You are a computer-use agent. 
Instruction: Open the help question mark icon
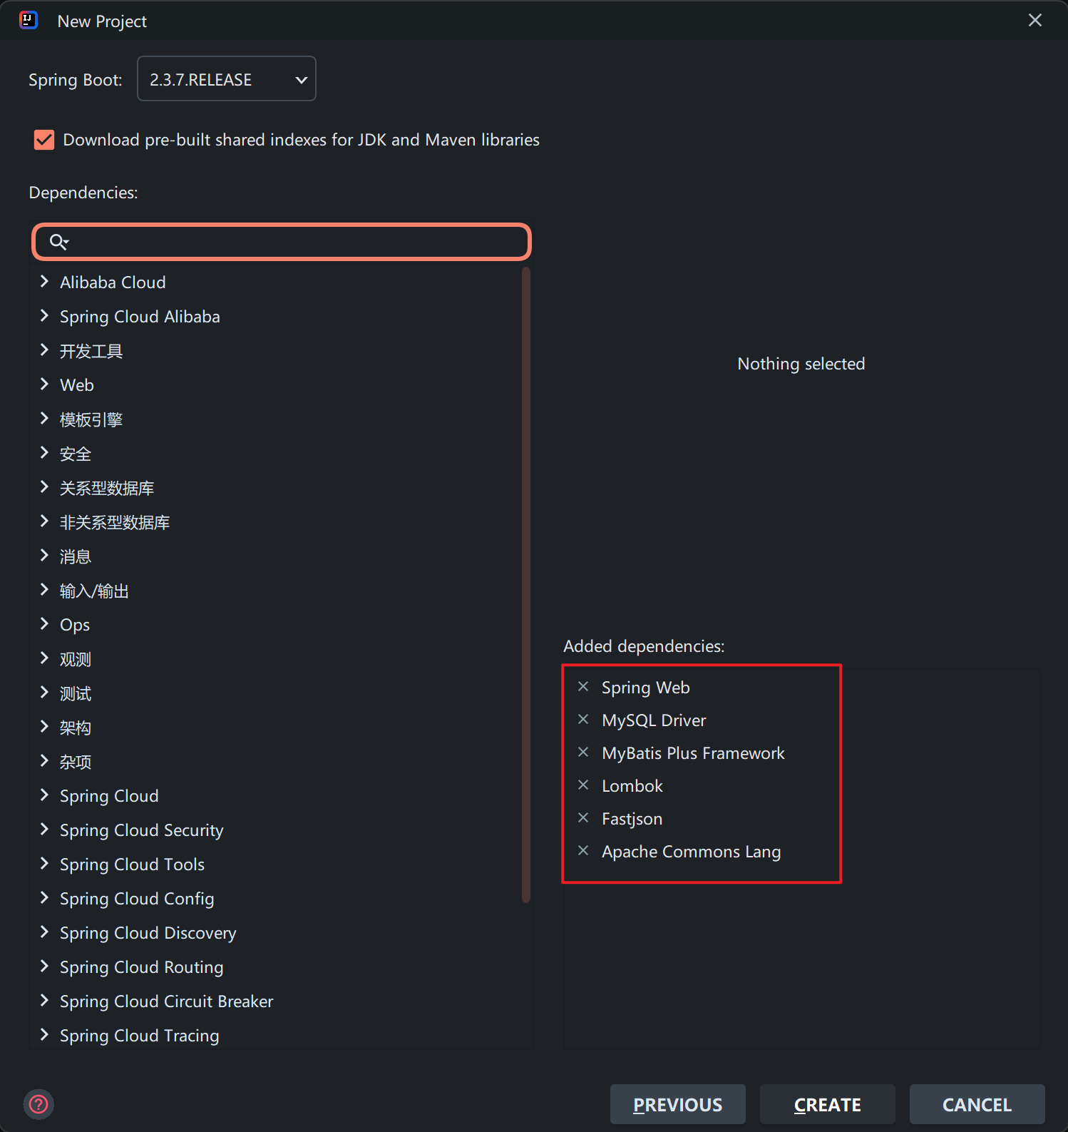tap(38, 1104)
